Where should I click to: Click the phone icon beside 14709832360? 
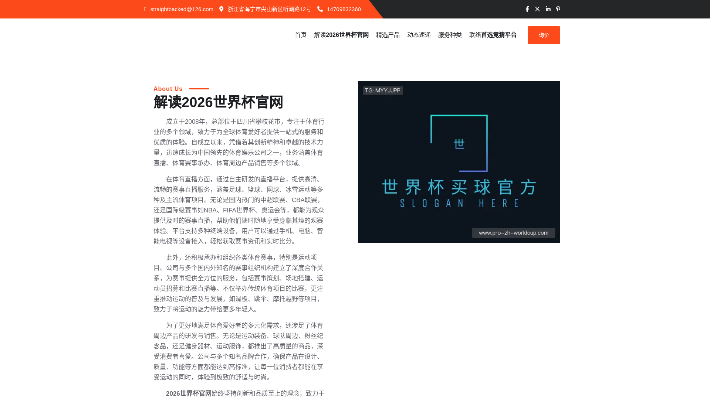click(320, 9)
